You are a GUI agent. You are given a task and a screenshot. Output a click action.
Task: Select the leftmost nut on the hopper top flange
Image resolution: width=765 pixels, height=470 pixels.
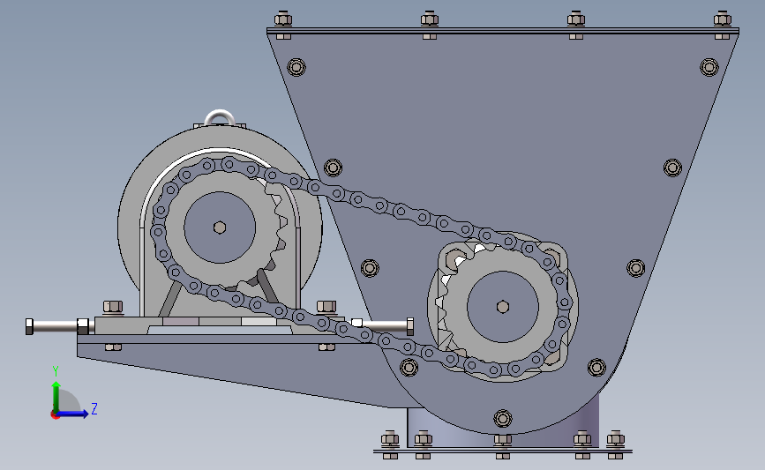[283, 19]
